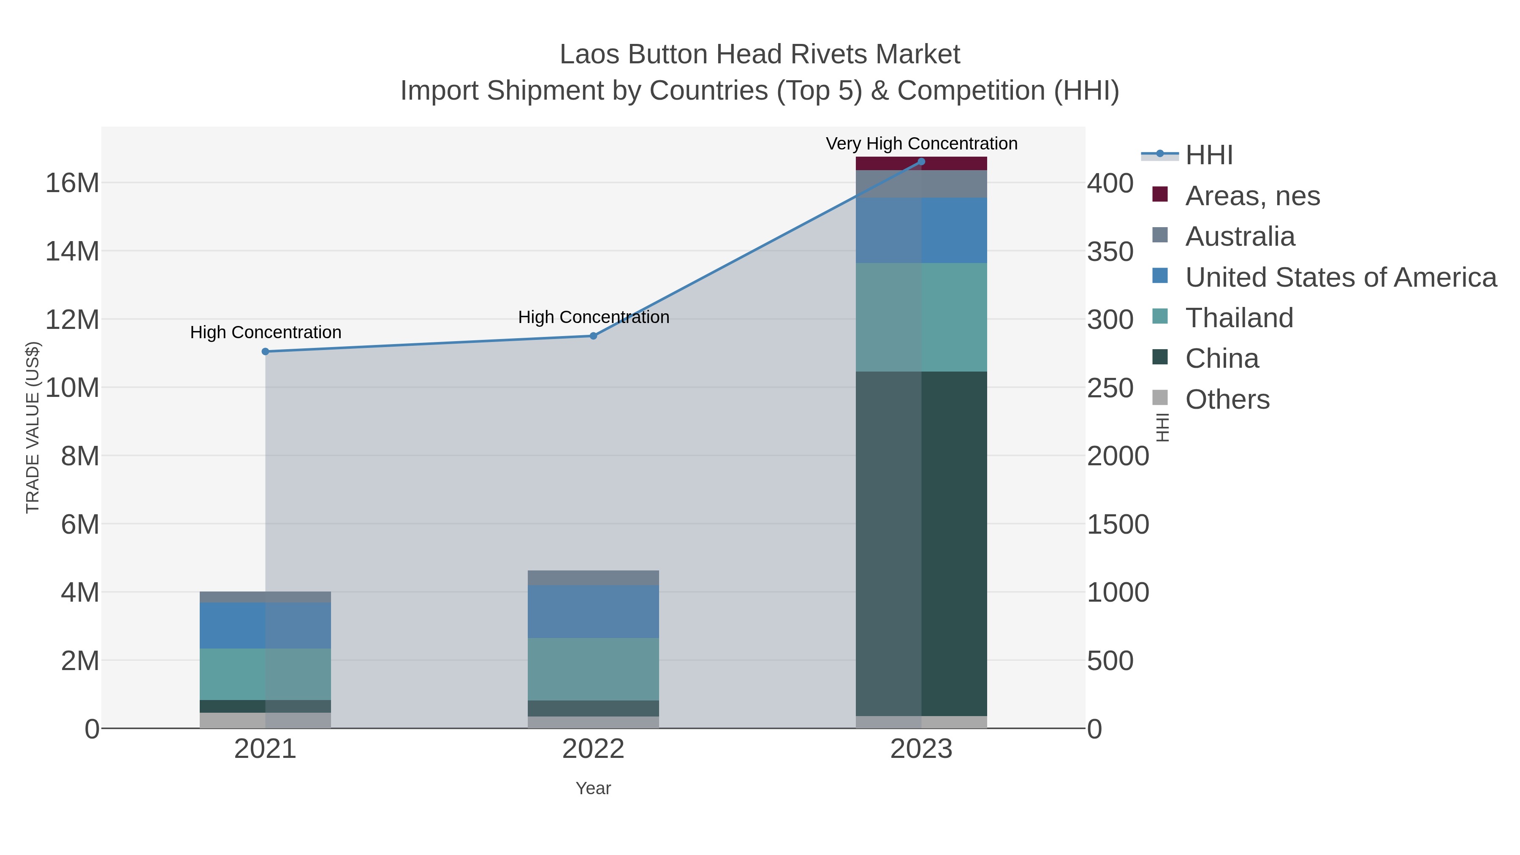Screen dimensions: 1520x855
Task: Click the Thailand teal color swatch
Action: [x=1160, y=316]
